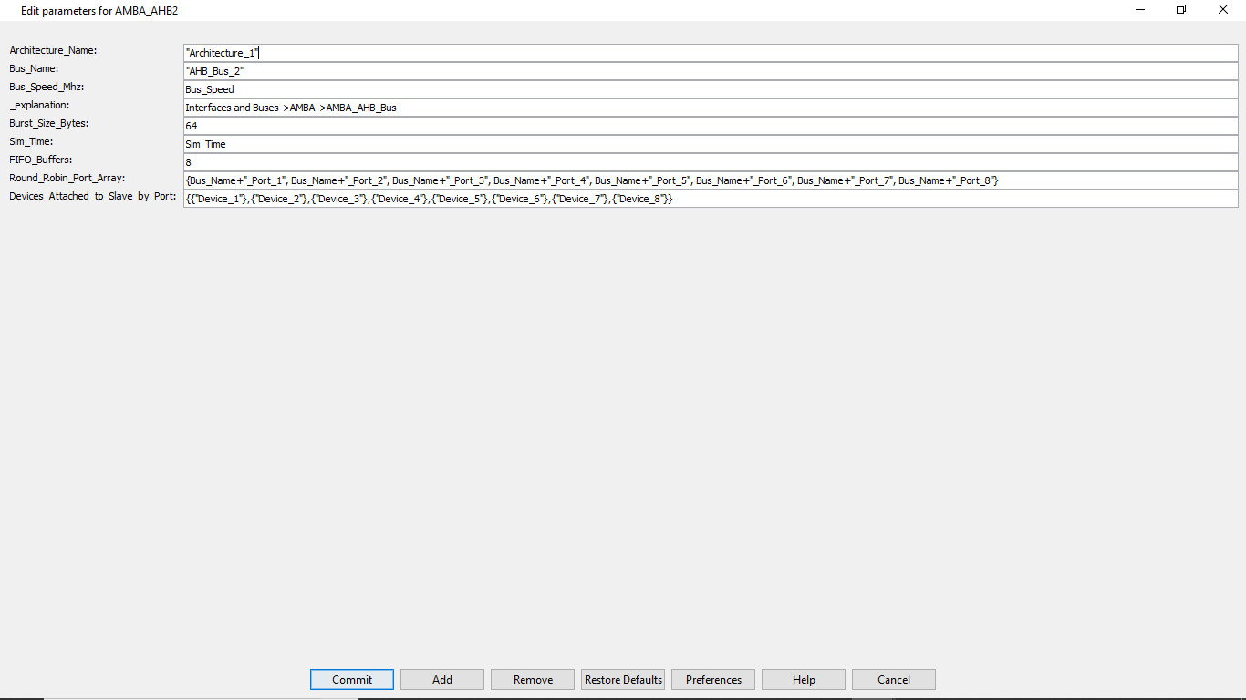Click the Bus_Speed_Mhz value field

click(x=710, y=89)
